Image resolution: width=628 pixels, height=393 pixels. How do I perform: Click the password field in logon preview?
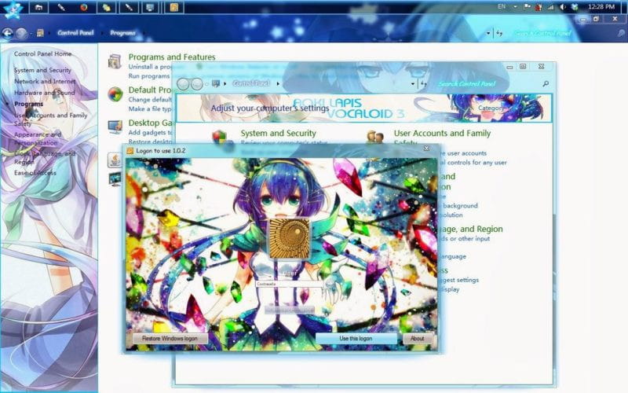[x=289, y=284]
